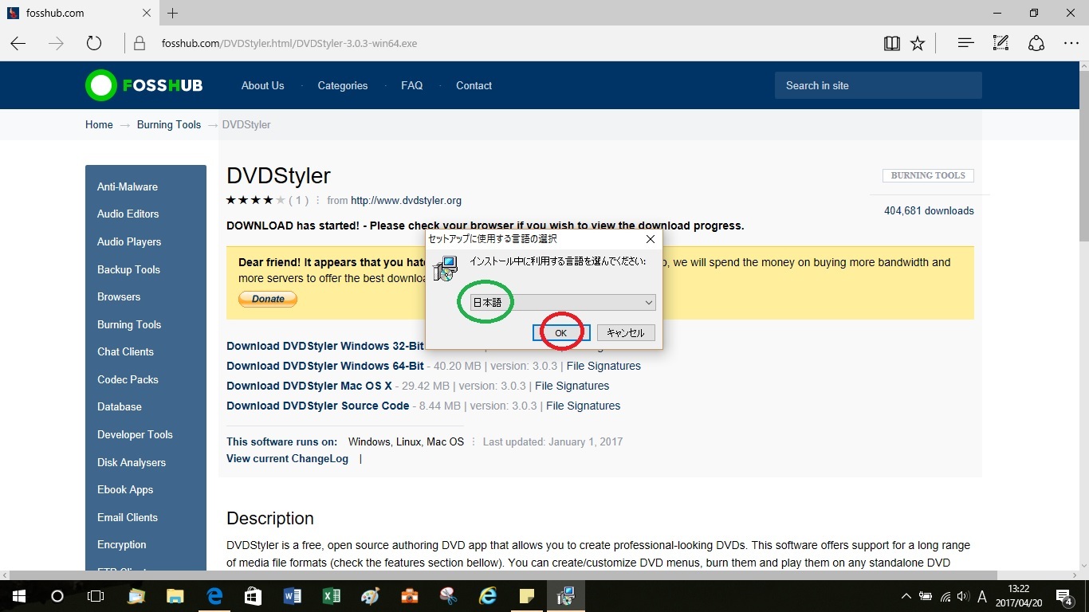
Task: Click the Search in site field
Action: click(879, 85)
